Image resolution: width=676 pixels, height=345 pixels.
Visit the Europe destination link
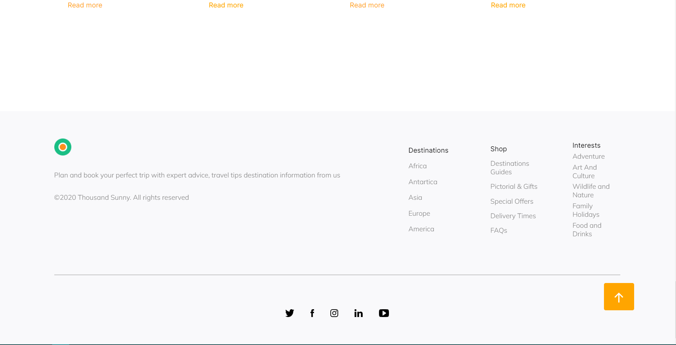[419, 214]
